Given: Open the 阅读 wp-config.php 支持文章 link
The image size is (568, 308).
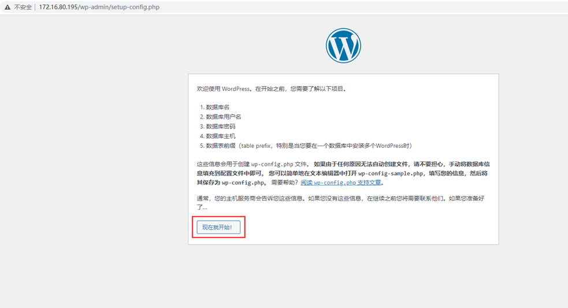Looking at the screenshot, I should 341,183.
